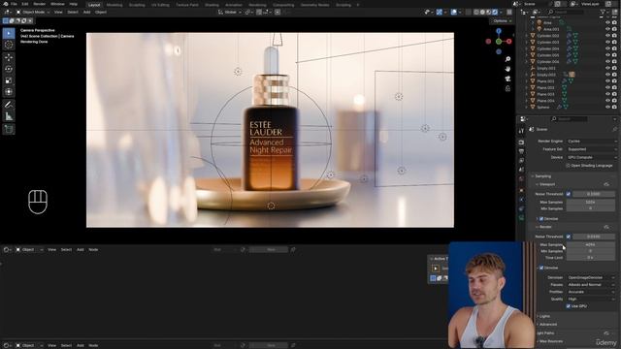Select the Annotate tool

click(x=9, y=105)
